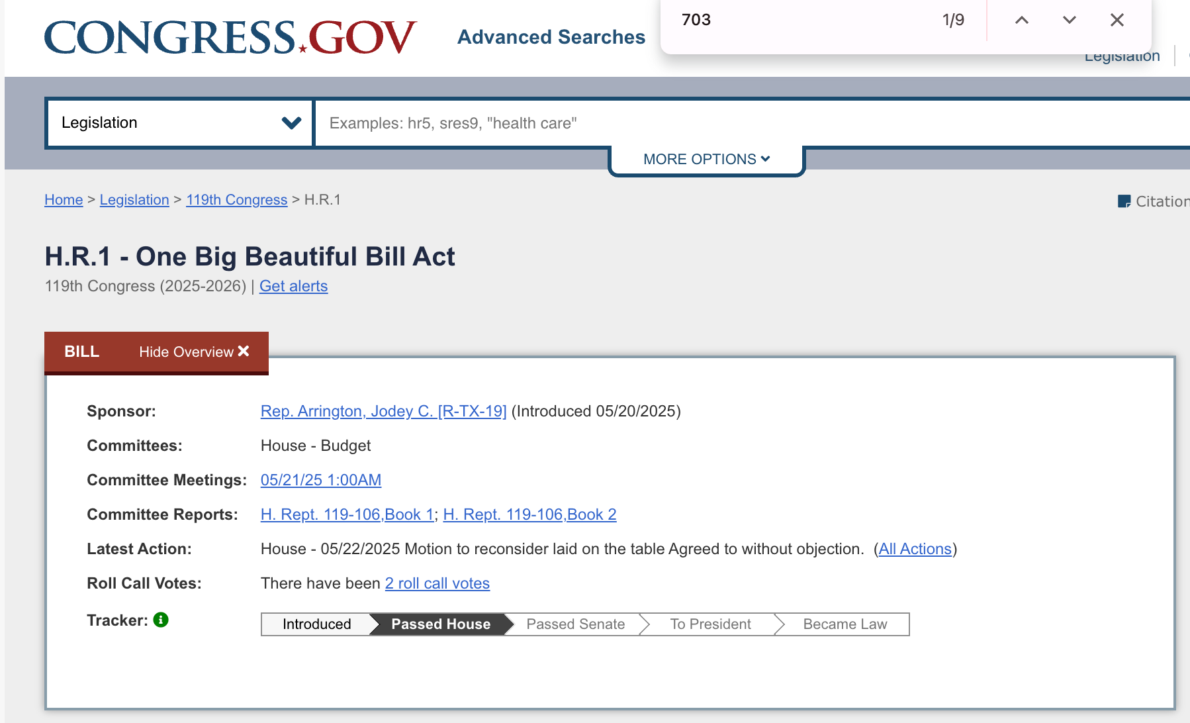The height and width of the screenshot is (723, 1190).
Task: Click the Became Law tracker stage
Action: point(845,624)
